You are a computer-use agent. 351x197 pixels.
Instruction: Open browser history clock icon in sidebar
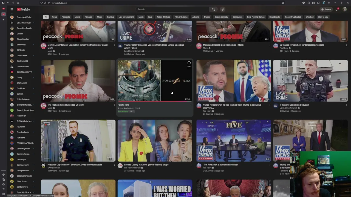pyautogui.click(x=3, y=184)
